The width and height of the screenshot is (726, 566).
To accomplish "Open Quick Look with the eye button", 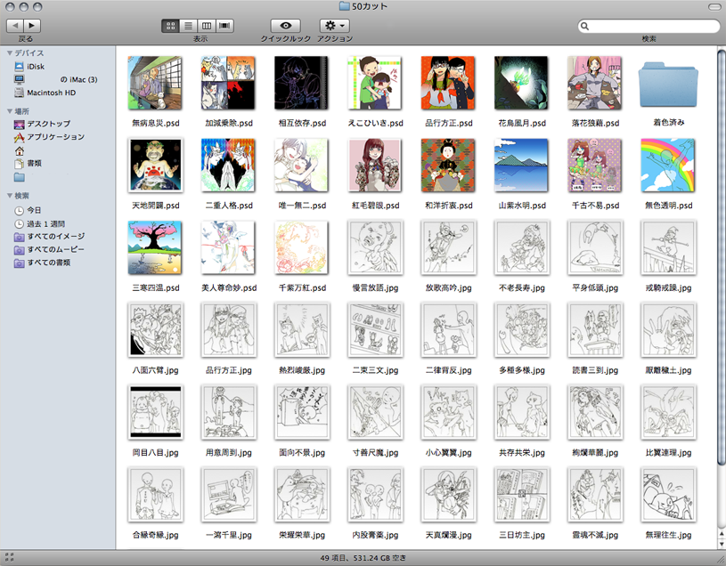I will pos(286,26).
